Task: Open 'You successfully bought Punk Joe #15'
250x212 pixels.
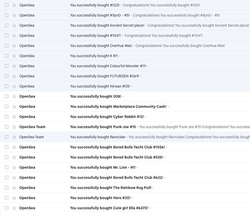Action: [103, 127]
